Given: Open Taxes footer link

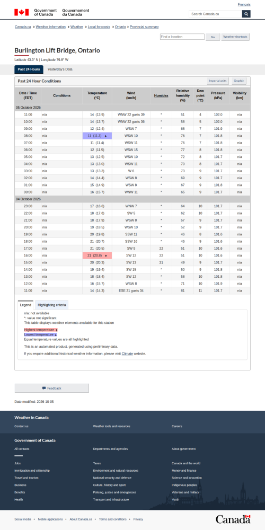Looking at the screenshot, I should 97,463.
